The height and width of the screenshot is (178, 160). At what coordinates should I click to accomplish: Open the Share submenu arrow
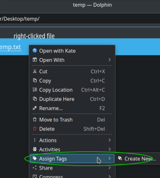tap(110, 168)
